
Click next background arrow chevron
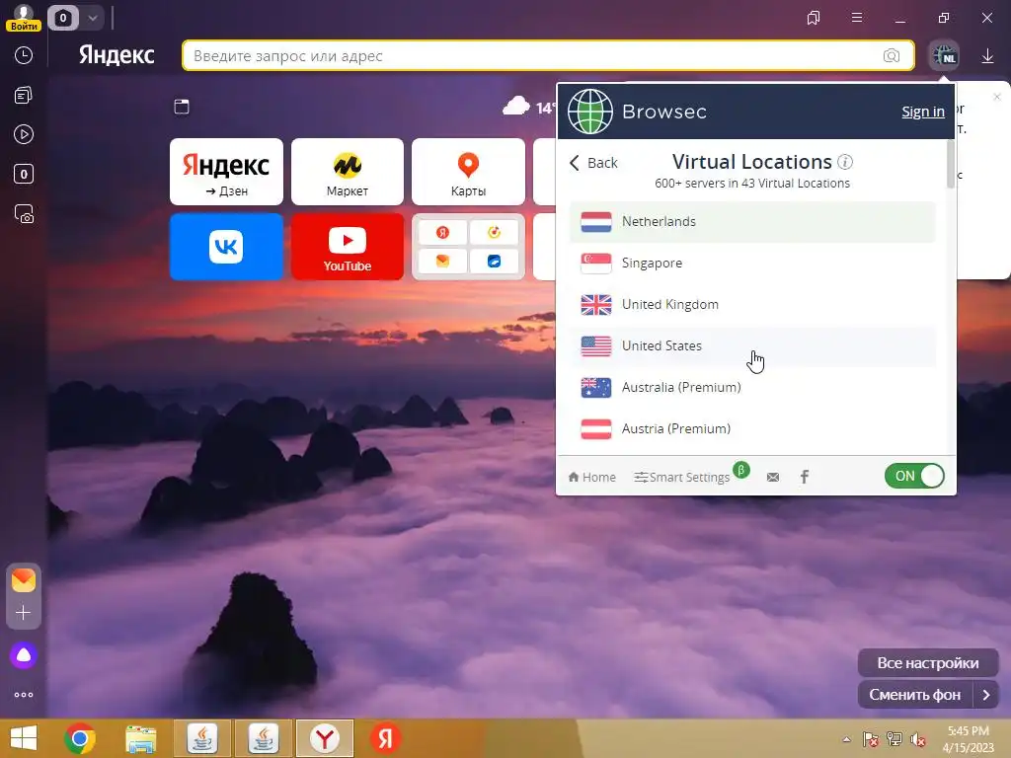click(986, 695)
